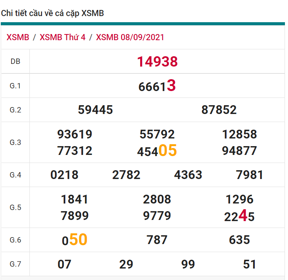The image size is (288, 280).
Task: Click the G.3 number 93619
Action: (x=75, y=134)
